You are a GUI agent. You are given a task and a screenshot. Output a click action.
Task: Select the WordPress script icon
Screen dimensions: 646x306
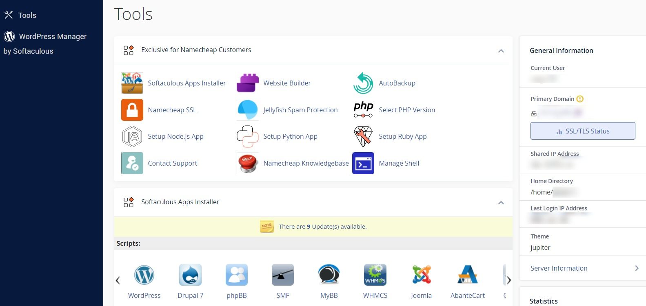(x=144, y=275)
